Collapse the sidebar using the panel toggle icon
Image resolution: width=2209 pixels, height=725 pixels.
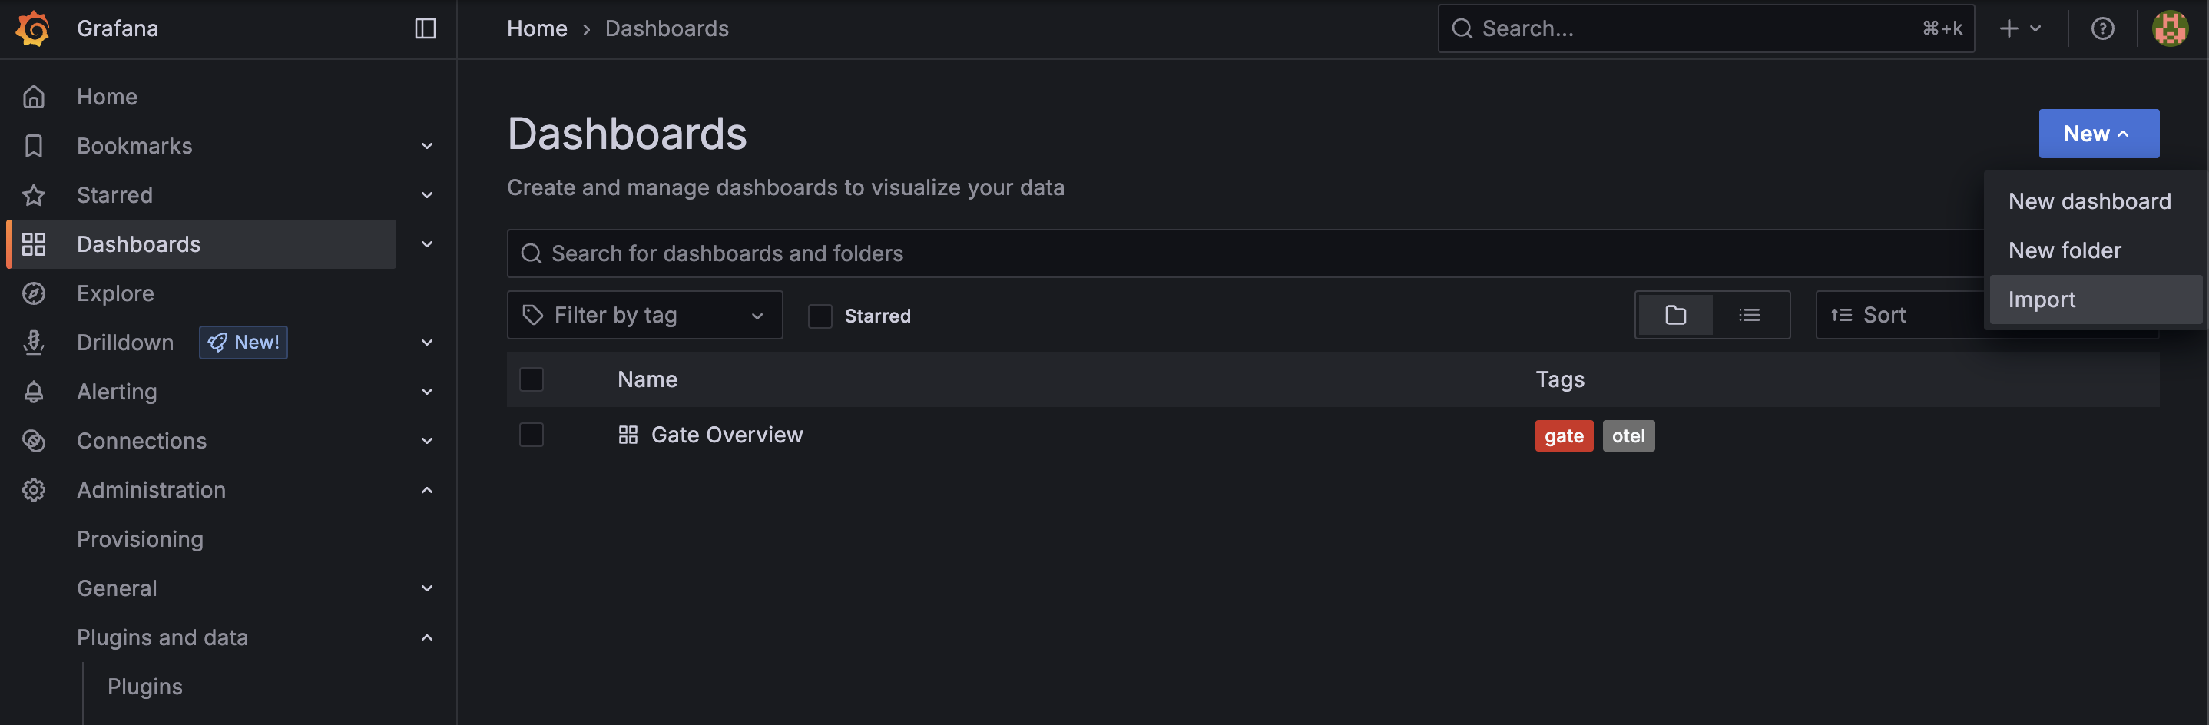(426, 28)
